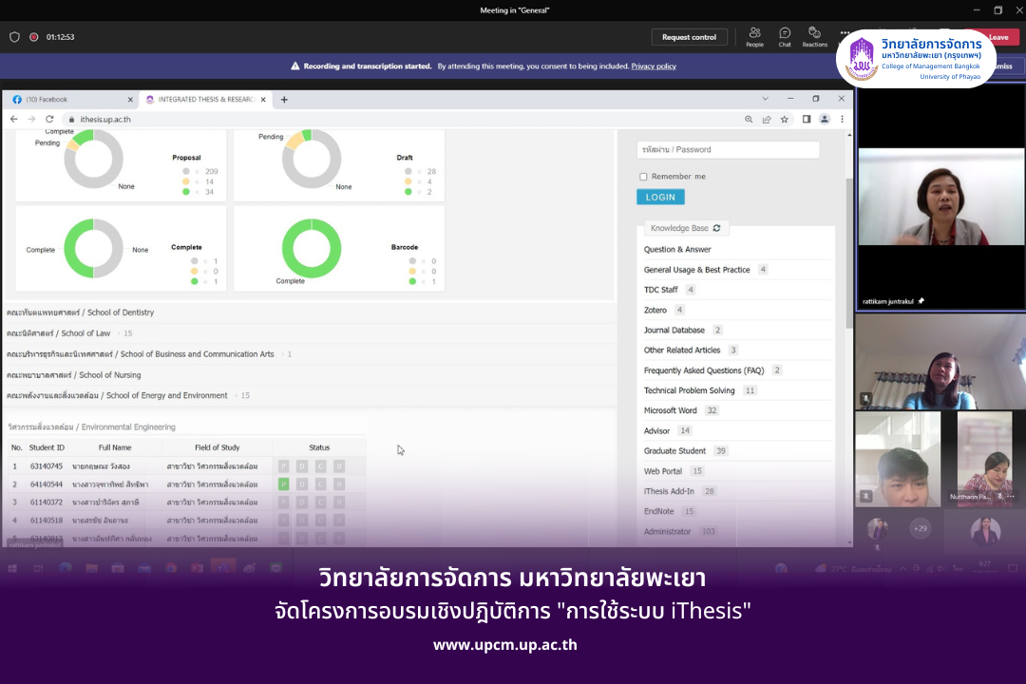Click D status badge for student 63140745
The height and width of the screenshot is (684, 1026).
pos(302,466)
